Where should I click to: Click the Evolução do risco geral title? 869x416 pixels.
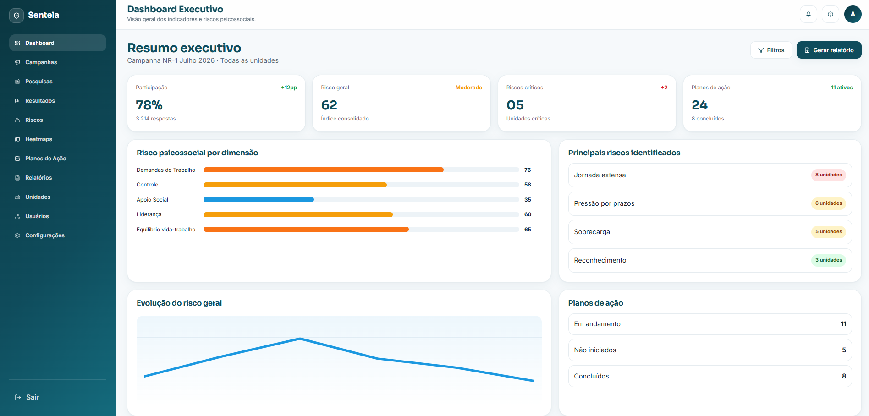[179, 303]
